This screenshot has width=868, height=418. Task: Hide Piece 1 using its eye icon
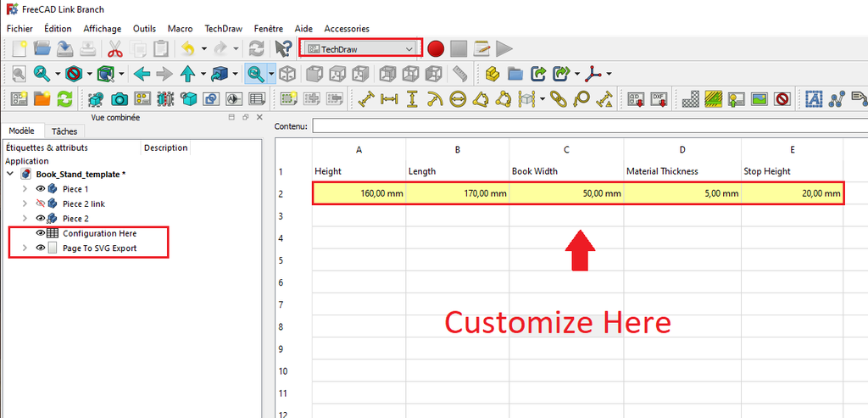tap(40, 189)
